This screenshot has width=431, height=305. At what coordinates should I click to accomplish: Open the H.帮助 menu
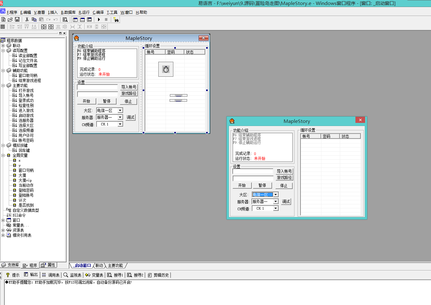point(141,12)
